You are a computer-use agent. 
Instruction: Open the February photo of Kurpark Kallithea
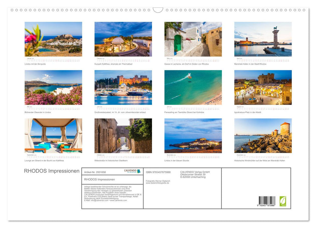124,39
